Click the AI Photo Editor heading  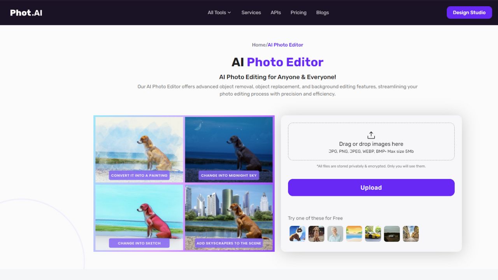[277, 62]
